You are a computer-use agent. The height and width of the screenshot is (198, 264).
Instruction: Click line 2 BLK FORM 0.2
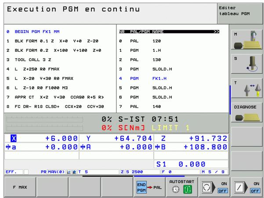(54, 50)
